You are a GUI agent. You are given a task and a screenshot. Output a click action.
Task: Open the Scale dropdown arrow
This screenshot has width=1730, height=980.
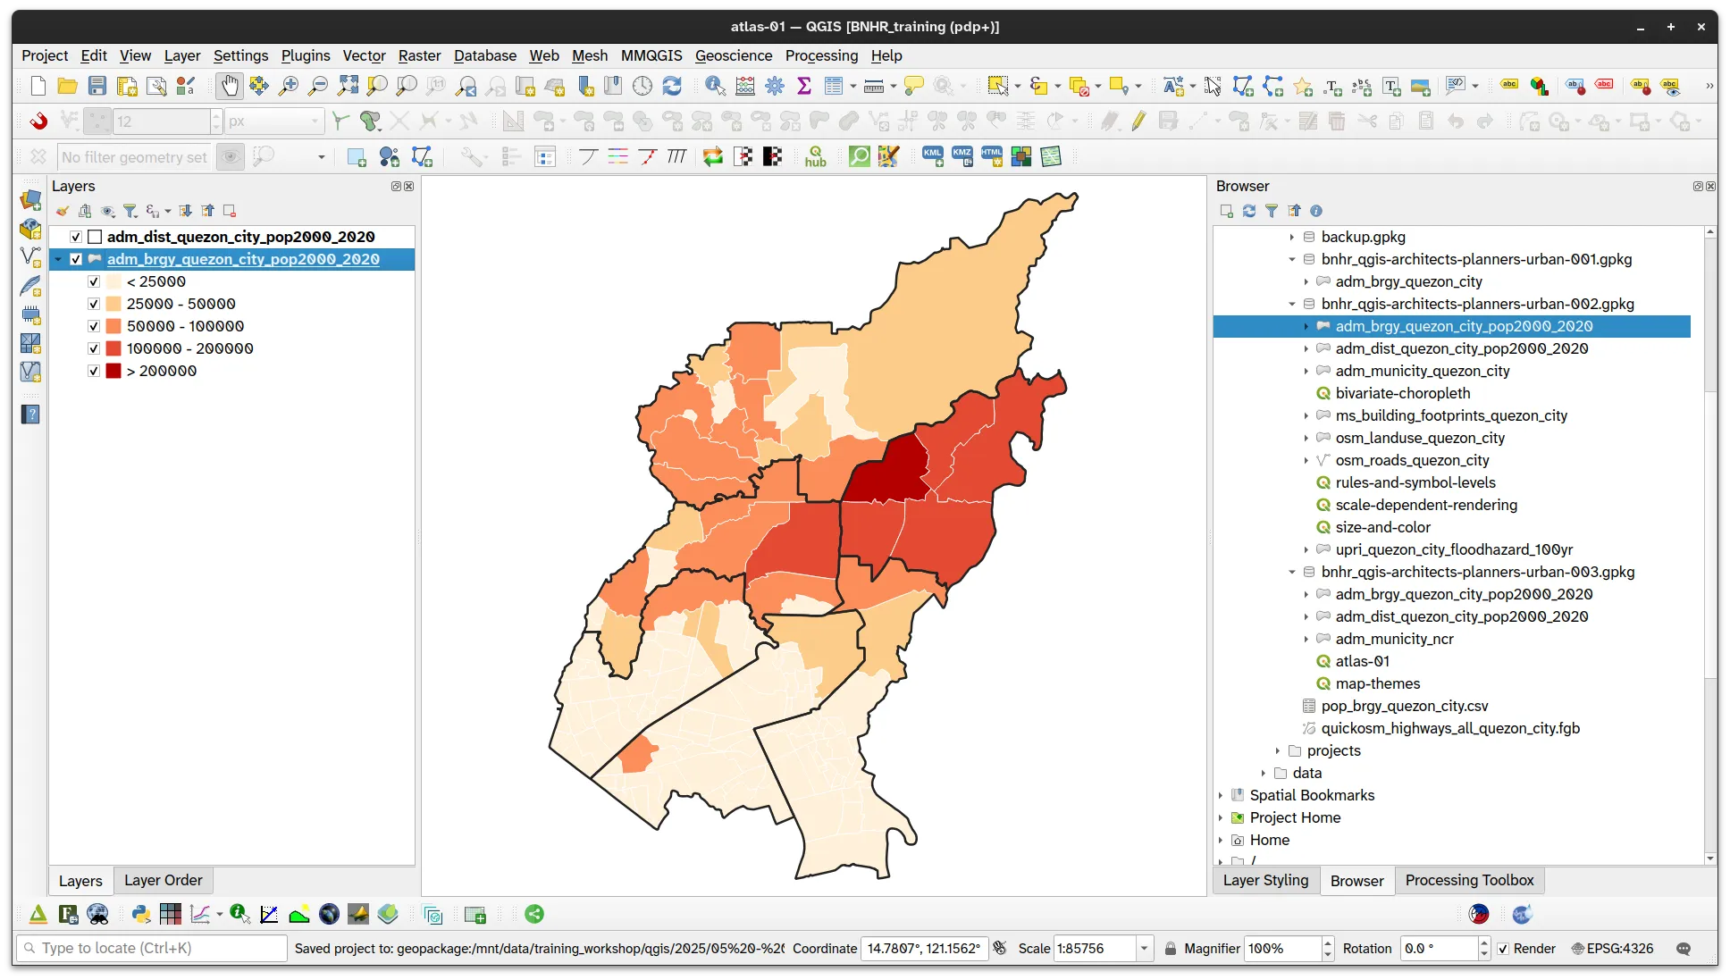tap(1144, 949)
